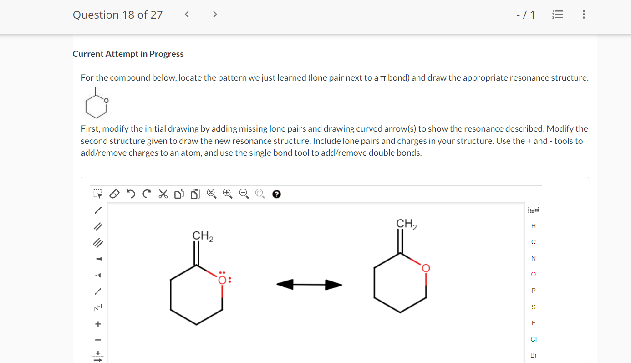The width and height of the screenshot is (631, 363).
Task: Enable the hashed wedge bond tool
Action: (97, 275)
